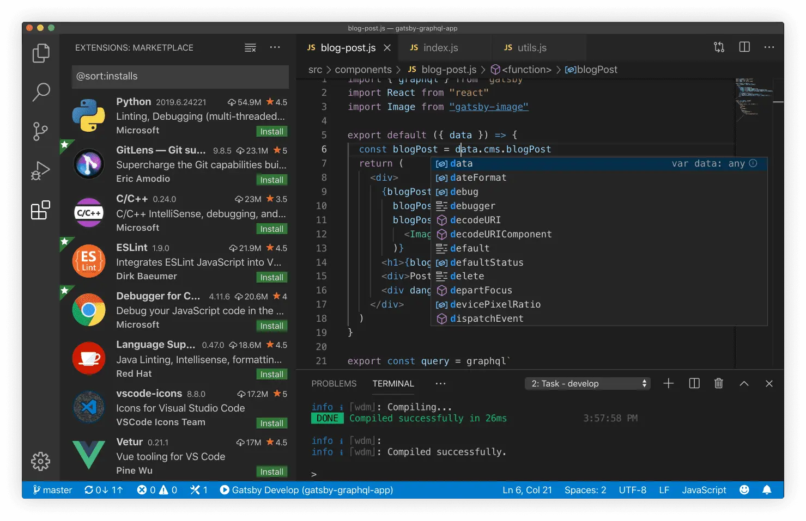Viewport: 806px width, 521px height.
Task: Open the editor More Actions menu
Action: [x=769, y=47]
